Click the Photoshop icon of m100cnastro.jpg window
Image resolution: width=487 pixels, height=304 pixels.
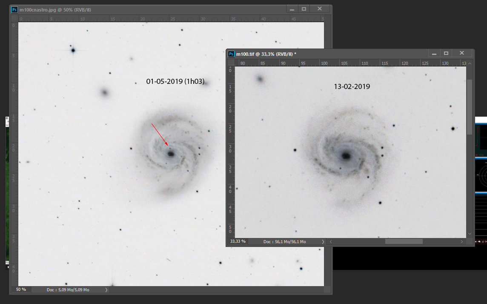click(x=14, y=10)
